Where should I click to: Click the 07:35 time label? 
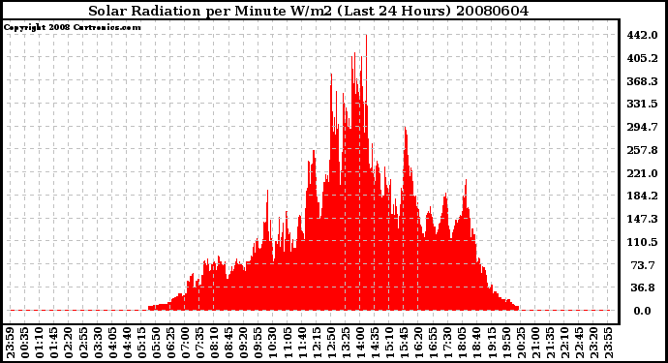click(x=199, y=343)
